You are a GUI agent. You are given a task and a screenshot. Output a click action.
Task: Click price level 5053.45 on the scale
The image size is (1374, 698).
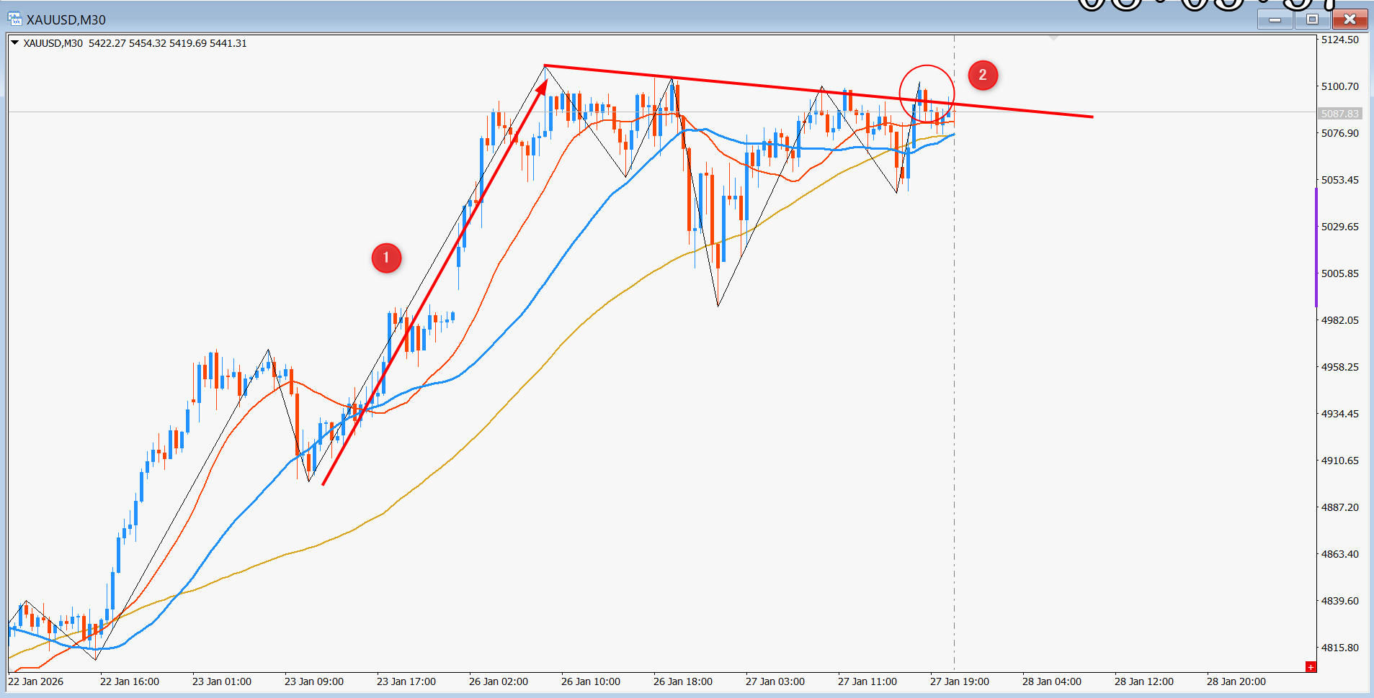click(1339, 180)
